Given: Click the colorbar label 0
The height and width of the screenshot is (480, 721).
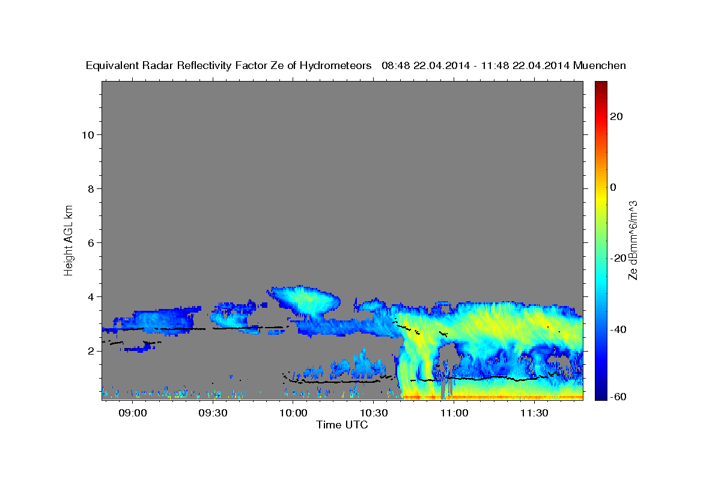Looking at the screenshot, I should pos(614,187).
